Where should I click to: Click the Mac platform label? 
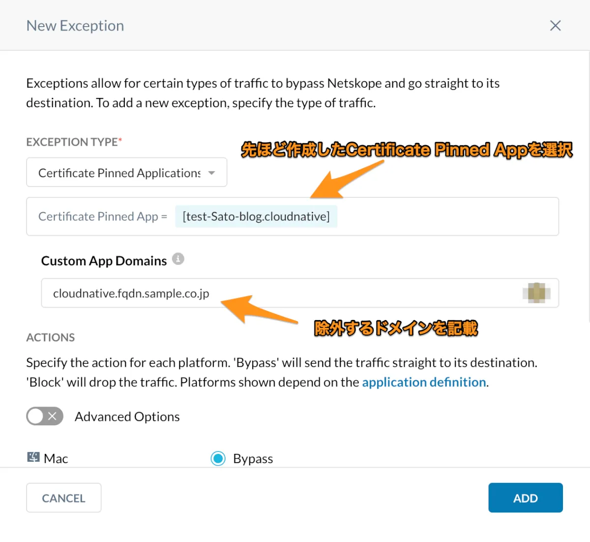pos(56,459)
